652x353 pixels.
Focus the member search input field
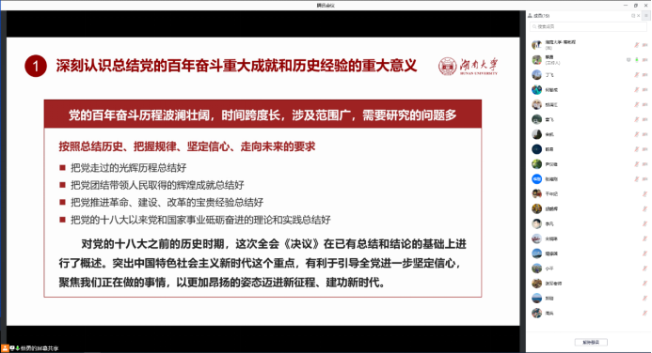pos(588,26)
